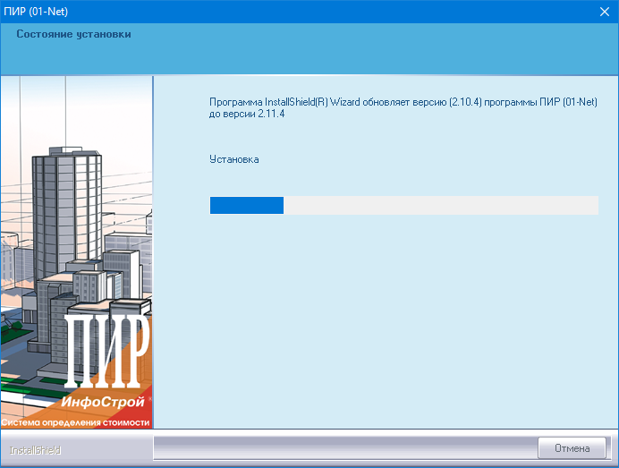
Task: Click the ПИР (01-Net) window title
Action: [36, 12]
